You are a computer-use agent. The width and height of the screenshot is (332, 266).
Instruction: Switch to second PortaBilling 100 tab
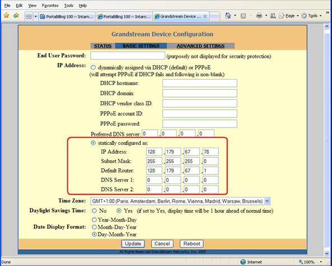pyautogui.click(x=124, y=16)
